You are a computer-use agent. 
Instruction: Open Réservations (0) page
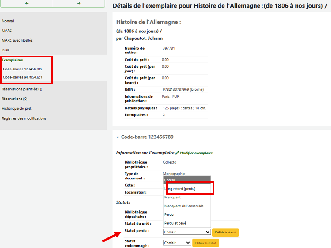(15, 99)
